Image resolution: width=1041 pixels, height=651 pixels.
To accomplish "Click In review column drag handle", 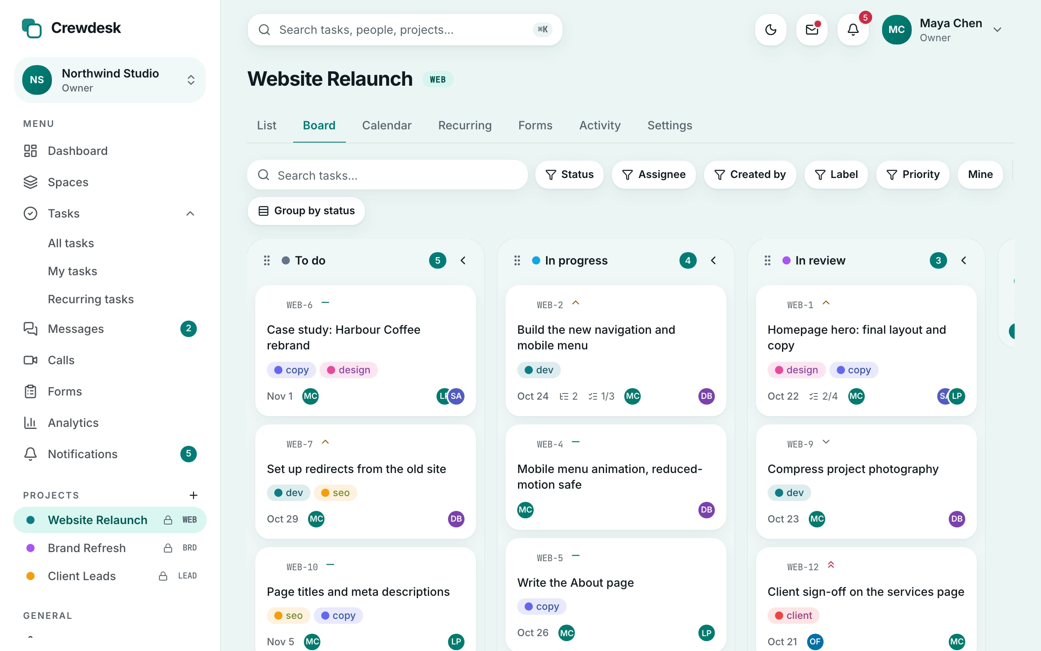I will (x=768, y=260).
